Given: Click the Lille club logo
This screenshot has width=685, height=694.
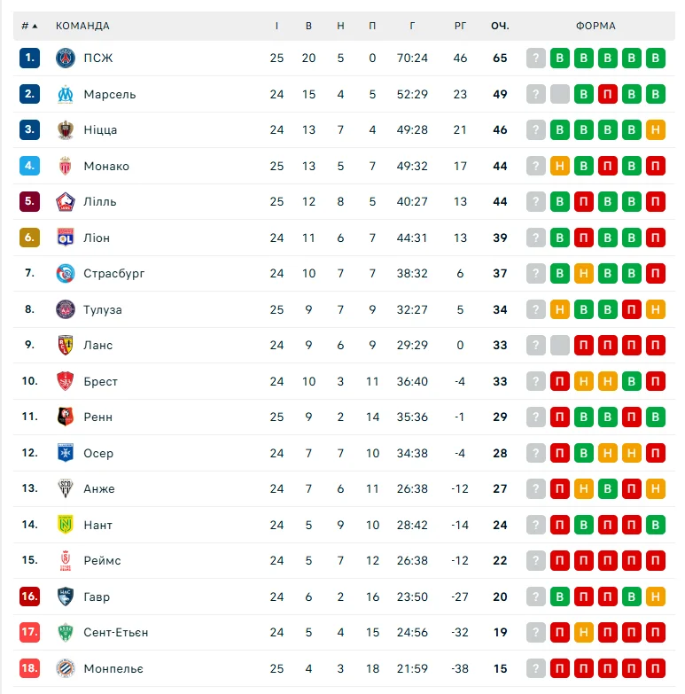Looking at the screenshot, I should [66, 202].
